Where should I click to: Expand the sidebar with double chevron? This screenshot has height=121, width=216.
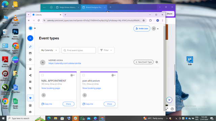click(x=35, y=28)
